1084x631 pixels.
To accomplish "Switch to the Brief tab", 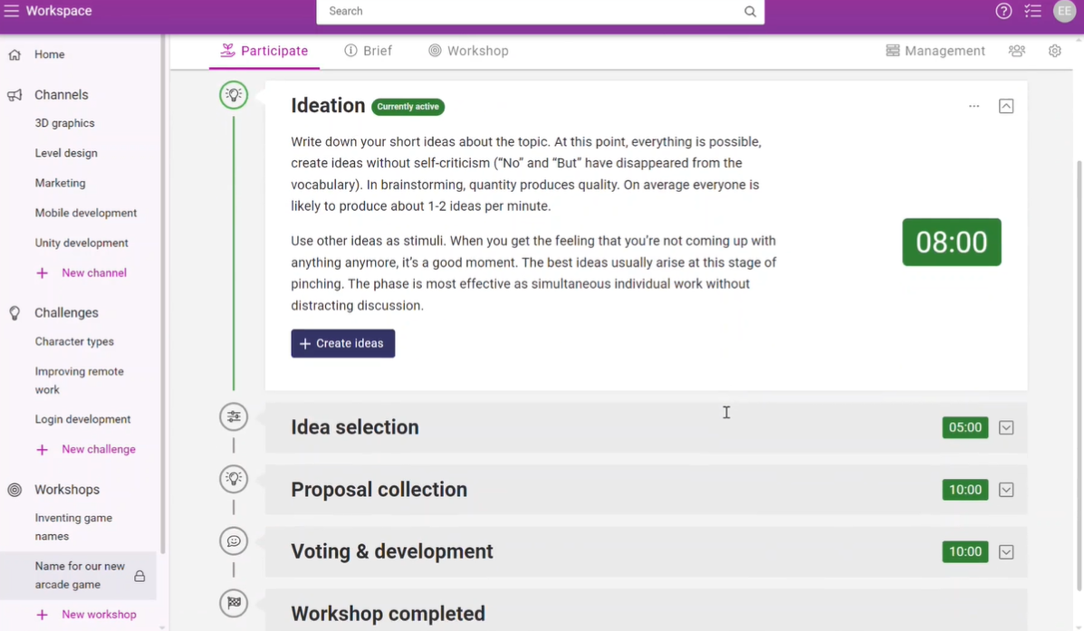I will (x=369, y=51).
